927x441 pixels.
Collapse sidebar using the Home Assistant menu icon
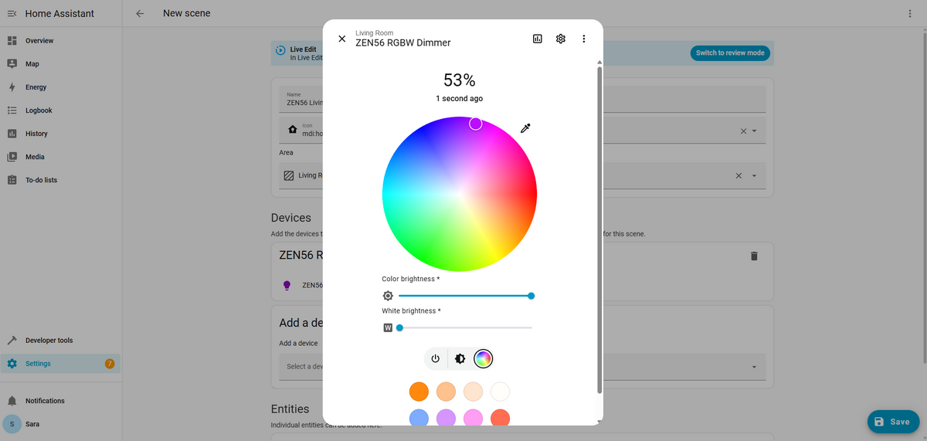coord(12,13)
